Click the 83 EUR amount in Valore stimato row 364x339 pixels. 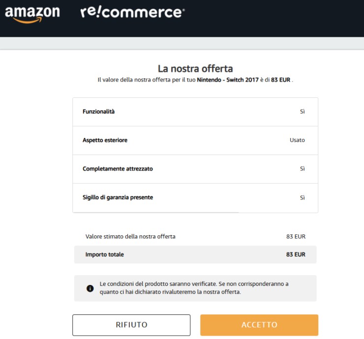click(x=296, y=236)
